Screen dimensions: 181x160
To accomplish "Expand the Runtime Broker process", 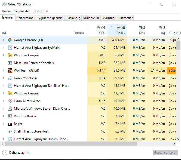I will coord(4,116).
